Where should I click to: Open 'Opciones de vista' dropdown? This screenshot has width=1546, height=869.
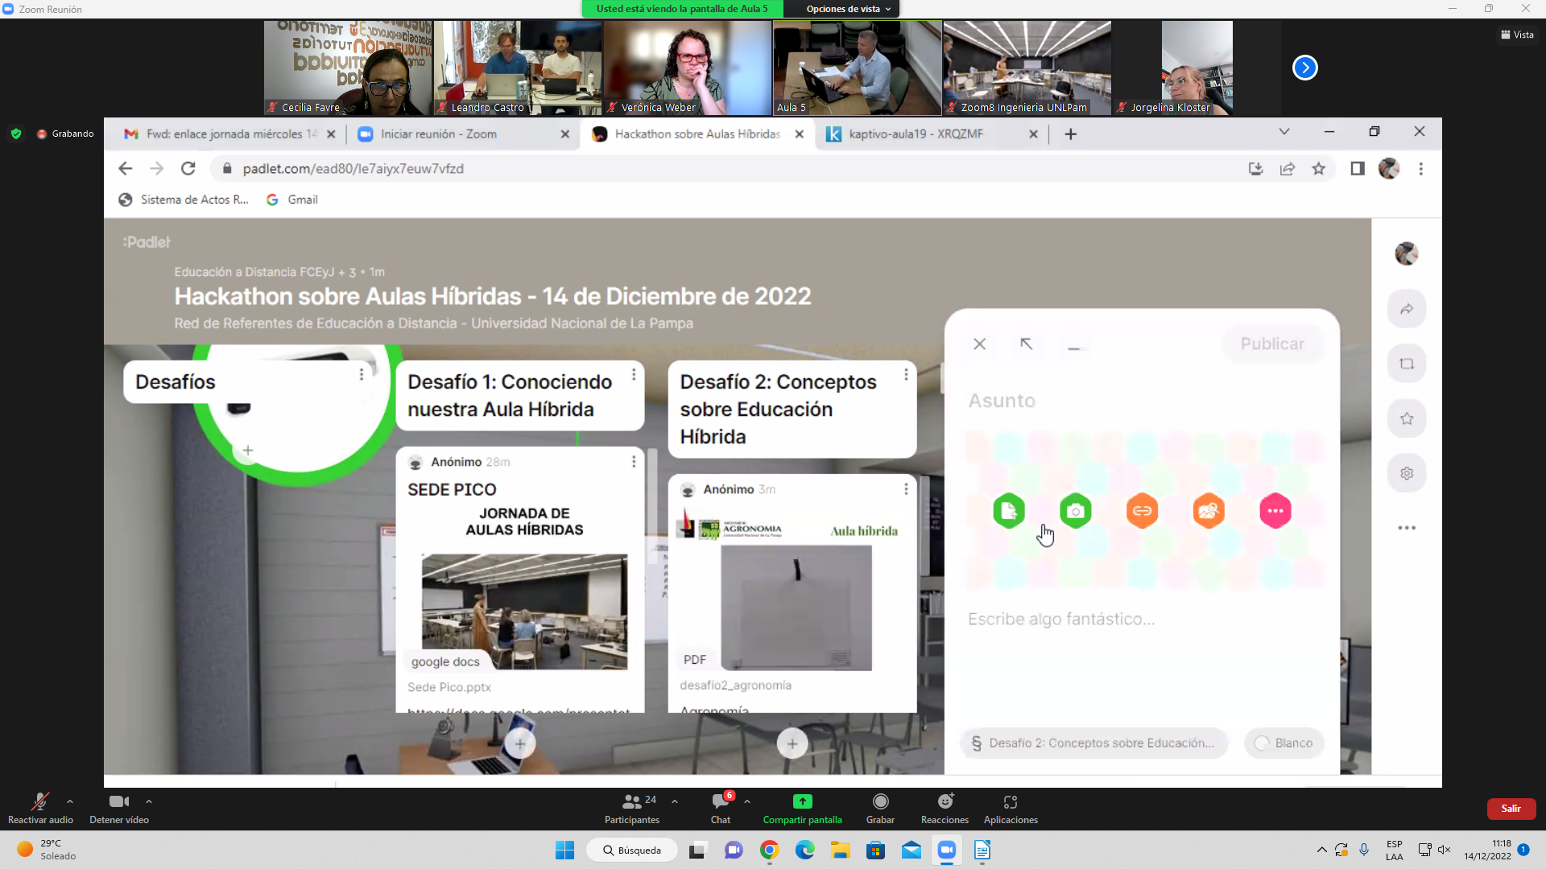pos(848,9)
